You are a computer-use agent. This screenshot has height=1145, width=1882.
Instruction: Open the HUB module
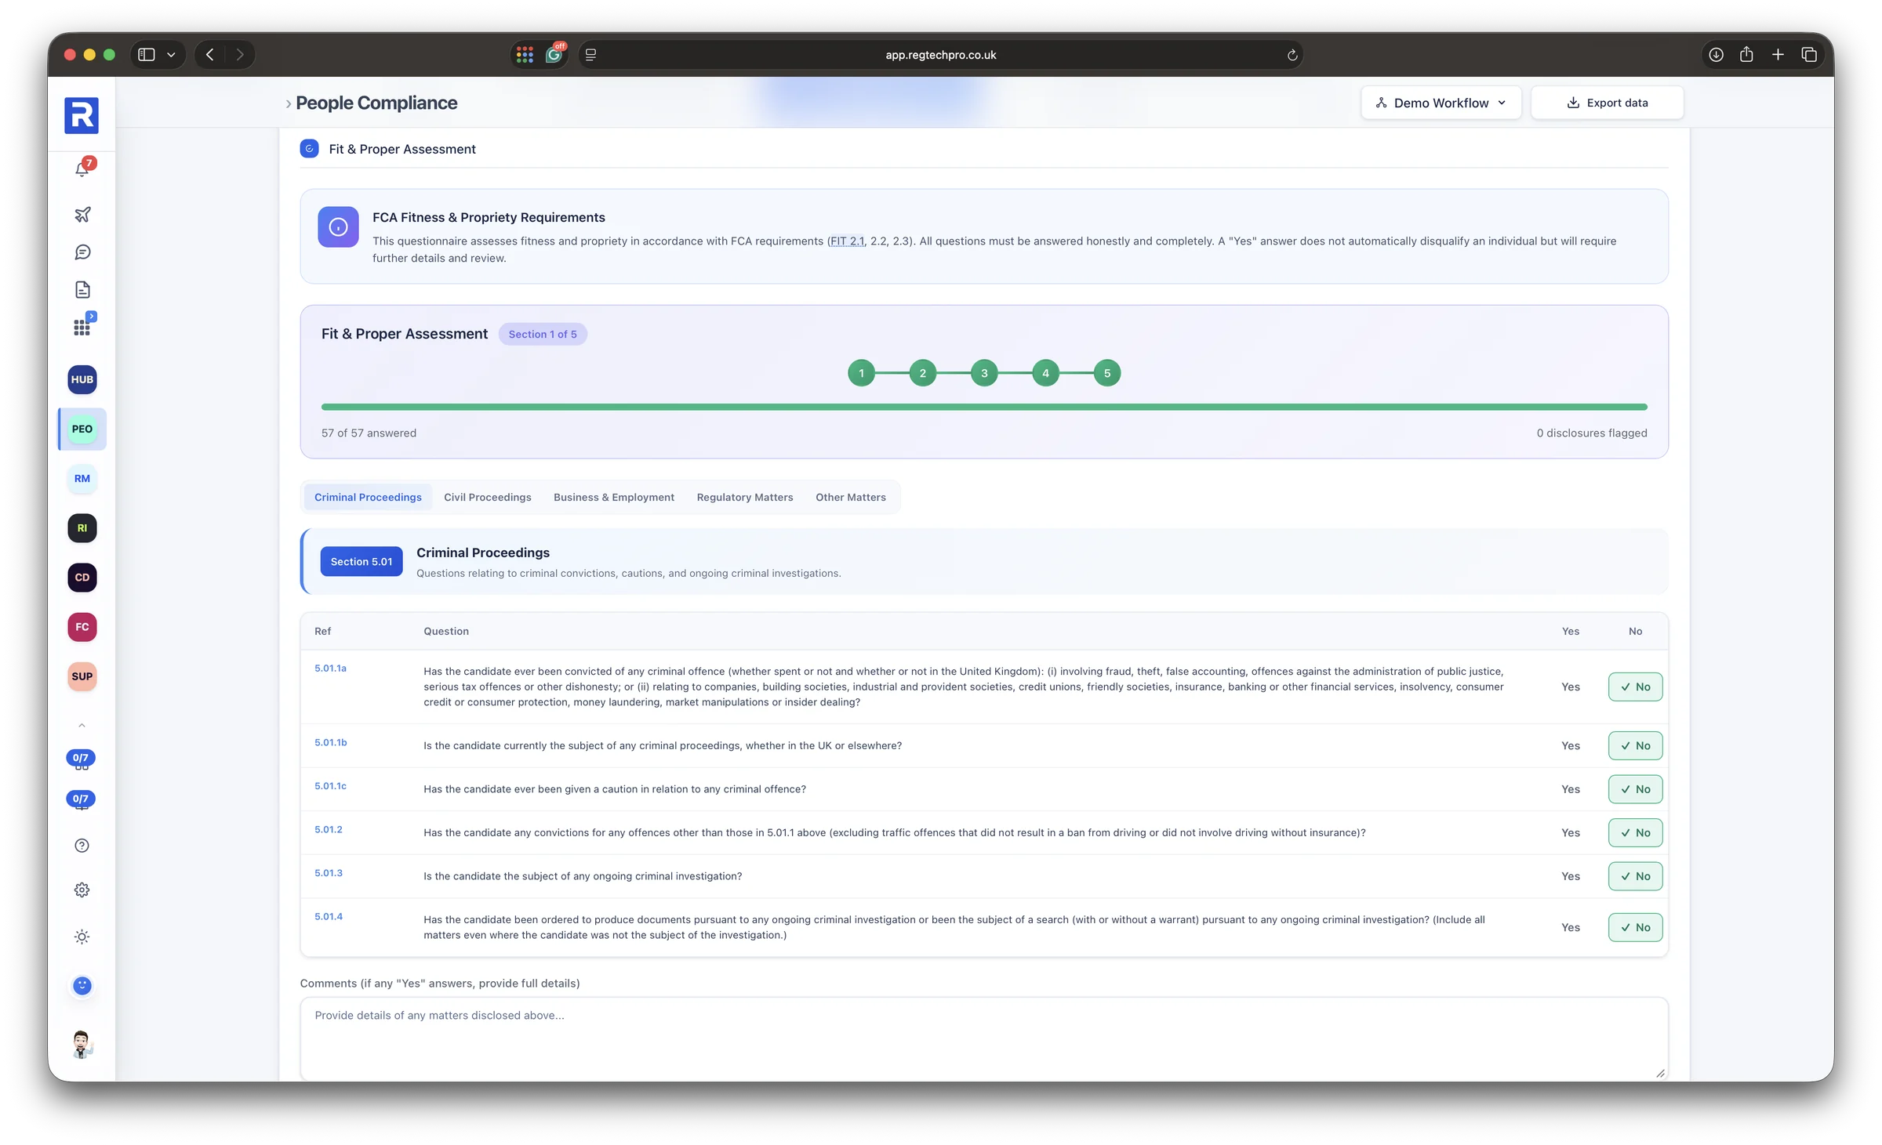[82, 379]
